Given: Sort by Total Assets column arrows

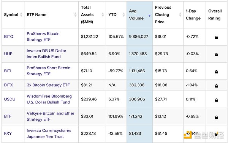Looking at the screenshot, I should click(x=103, y=14).
